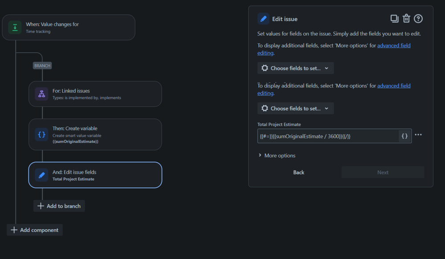Delete the Edit issue action with trash icon
Viewport: 445px width, 259px height.
tap(406, 18)
